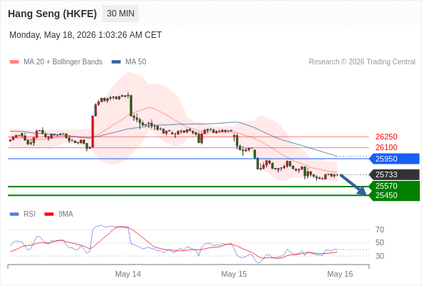422x286 pixels.
Task: Click the blue downward trend arrow
Action: [x=353, y=184]
